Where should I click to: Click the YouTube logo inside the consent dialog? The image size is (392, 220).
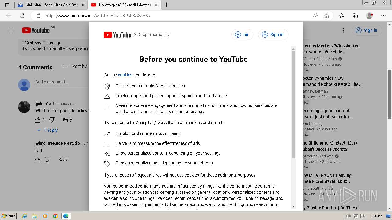117,35
